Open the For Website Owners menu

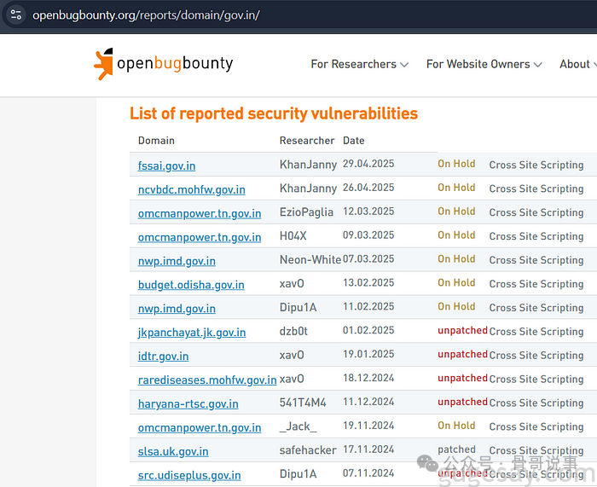coord(484,64)
